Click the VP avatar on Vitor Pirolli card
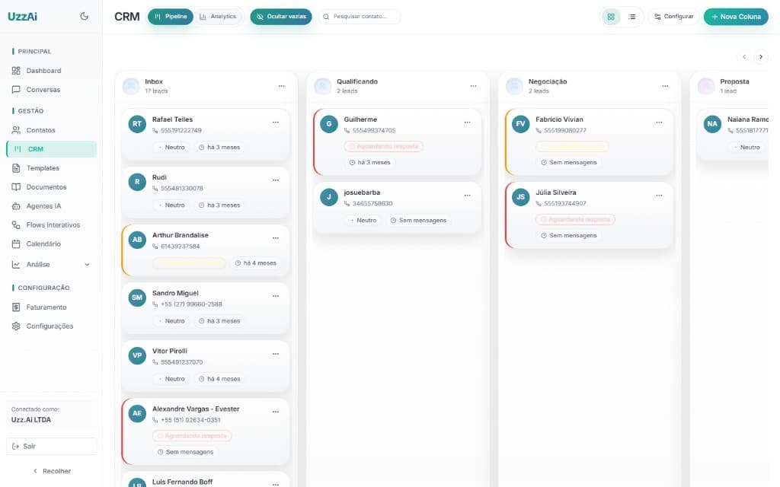Viewport: 780px width, 487px height. coord(137,355)
